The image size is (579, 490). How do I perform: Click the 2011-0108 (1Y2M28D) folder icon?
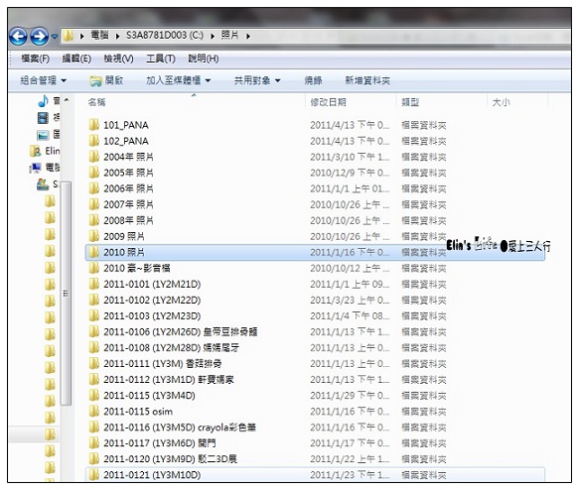pos(94,347)
